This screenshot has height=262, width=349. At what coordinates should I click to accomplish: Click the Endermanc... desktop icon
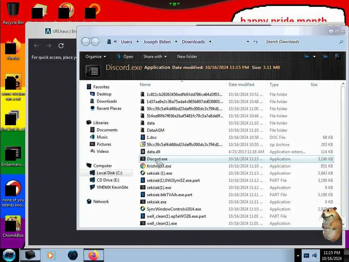pyautogui.click(x=13, y=156)
